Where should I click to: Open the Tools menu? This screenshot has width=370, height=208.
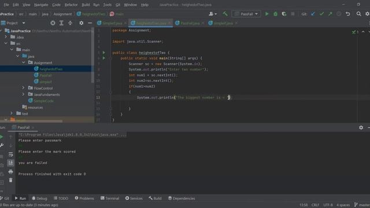click(x=107, y=5)
